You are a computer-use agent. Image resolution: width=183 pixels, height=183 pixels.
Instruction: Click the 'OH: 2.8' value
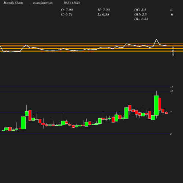(141, 14)
